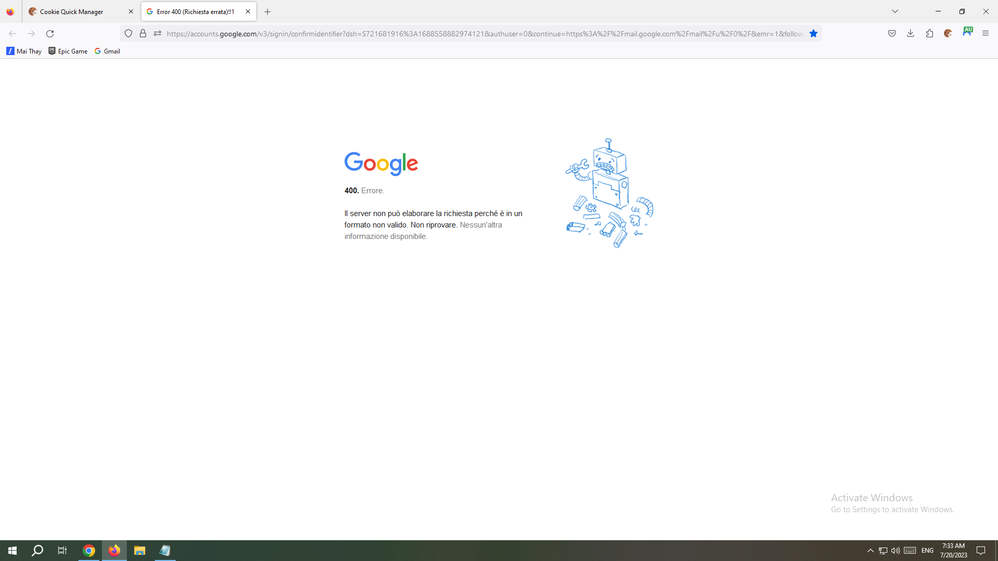
Task: Open clock and calendar flyout
Action: [953, 551]
